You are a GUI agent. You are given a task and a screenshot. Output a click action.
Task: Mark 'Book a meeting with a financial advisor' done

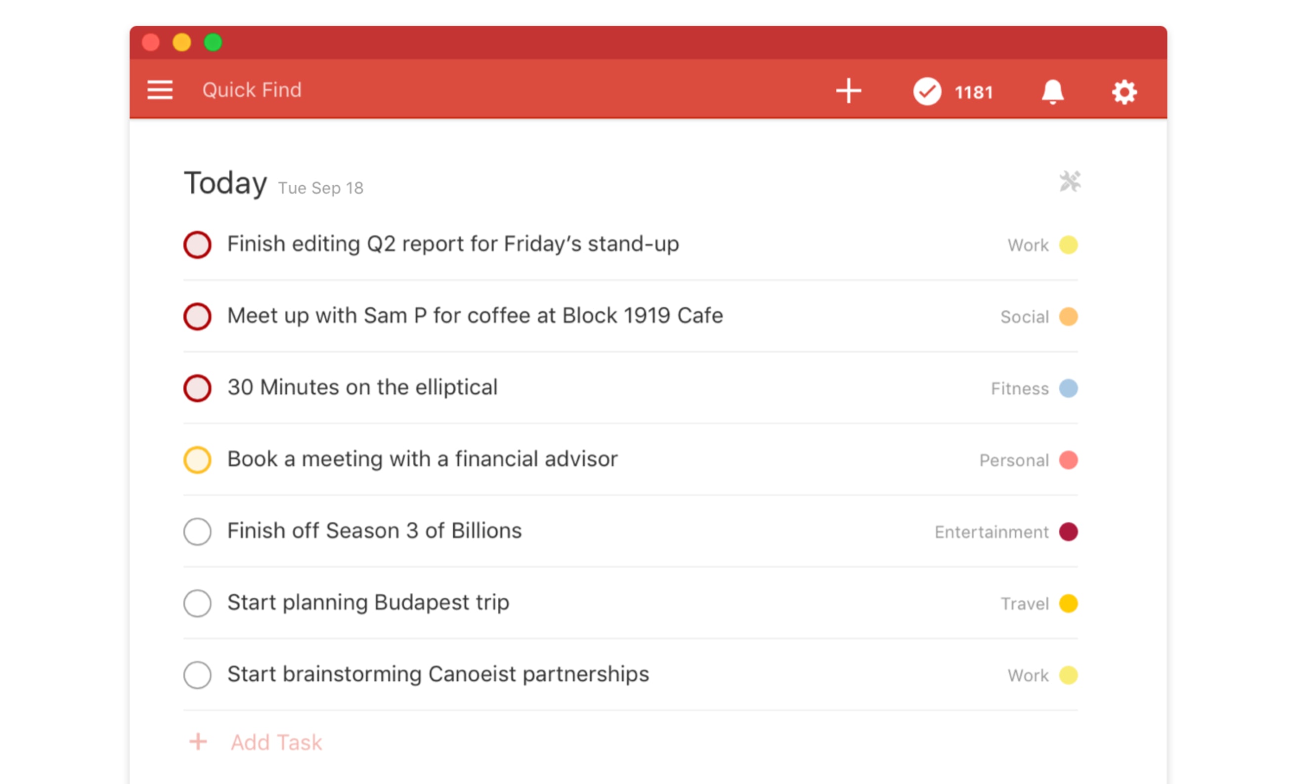197,459
